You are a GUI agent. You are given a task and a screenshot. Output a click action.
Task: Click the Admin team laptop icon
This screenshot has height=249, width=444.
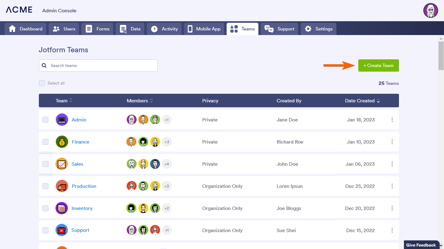[x=62, y=120]
